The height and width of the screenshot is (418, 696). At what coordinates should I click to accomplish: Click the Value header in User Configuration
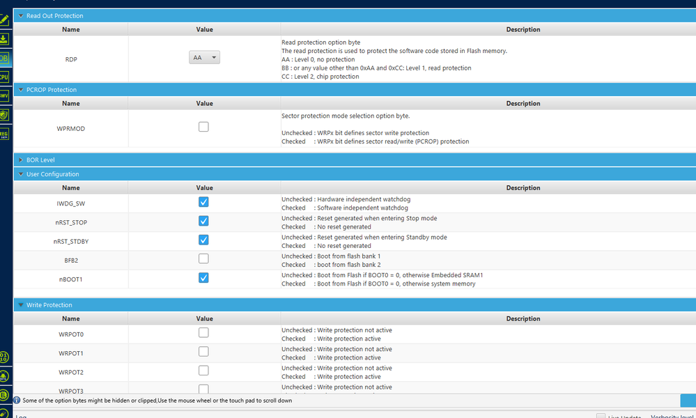[205, 187]
